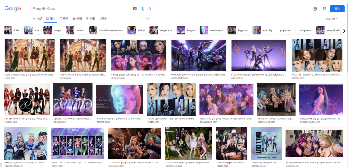Switch to the All results tab
The height and width of the screenshot is (167, 348).
[x=37, y=19]
